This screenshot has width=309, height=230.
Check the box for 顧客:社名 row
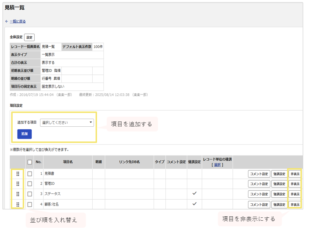pos(30,204)
